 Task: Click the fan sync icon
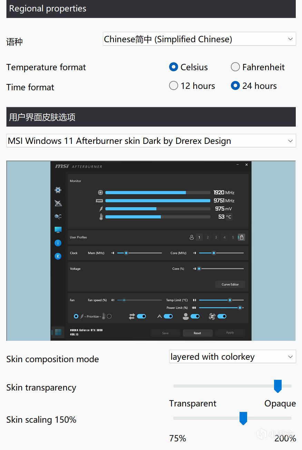212,316
